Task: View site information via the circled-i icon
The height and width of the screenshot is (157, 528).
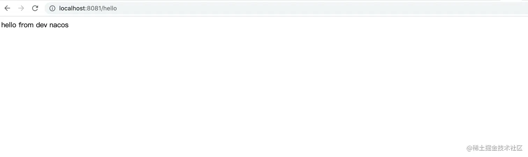Action: 52,8
